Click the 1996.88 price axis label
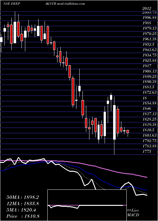The height and width of the screenshot is (221, 158). coord(149,18)
